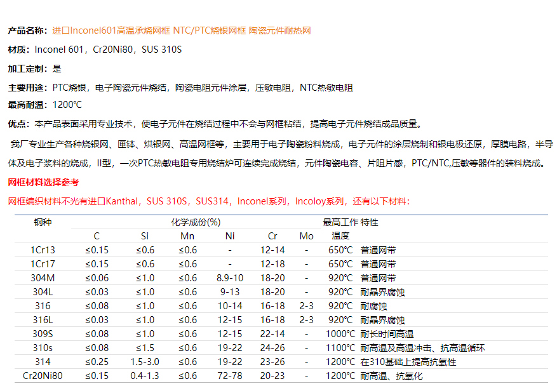Image resolution: width=557 pixels, height=386 pixels.
Task: Click the 钢种 column header
Action: (x=43, y=222)
